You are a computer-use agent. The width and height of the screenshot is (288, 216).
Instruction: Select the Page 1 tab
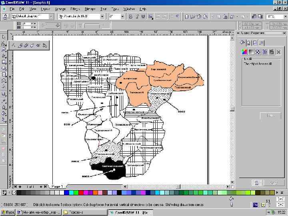pos(57,186)
